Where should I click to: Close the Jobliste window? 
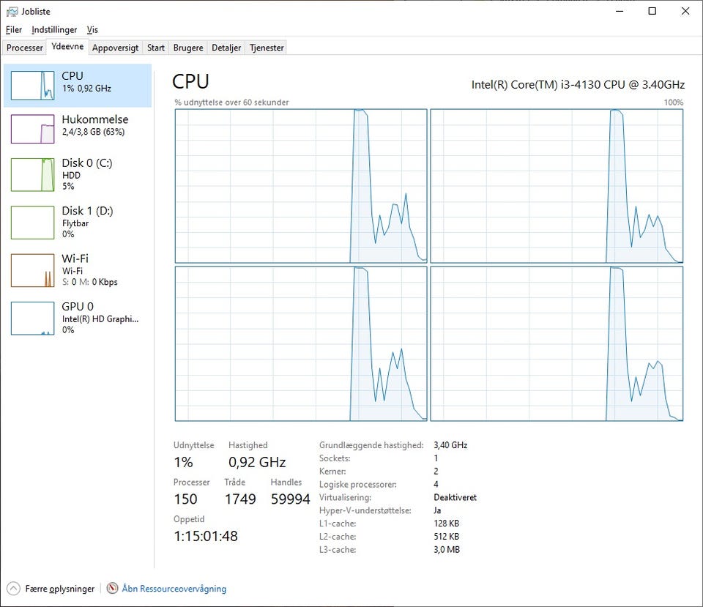pyautogui.click(x=685, y=11)
